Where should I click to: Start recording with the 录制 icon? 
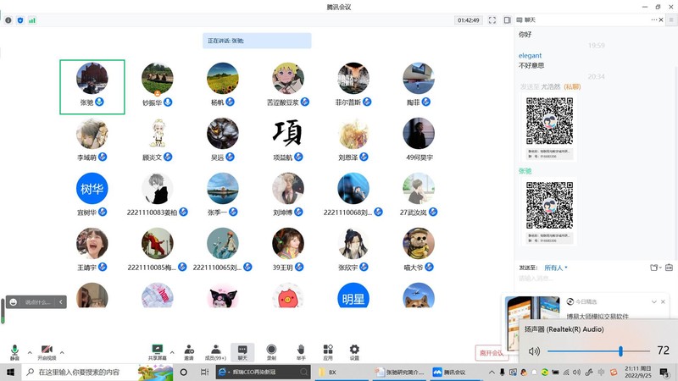tap(271, 350)
